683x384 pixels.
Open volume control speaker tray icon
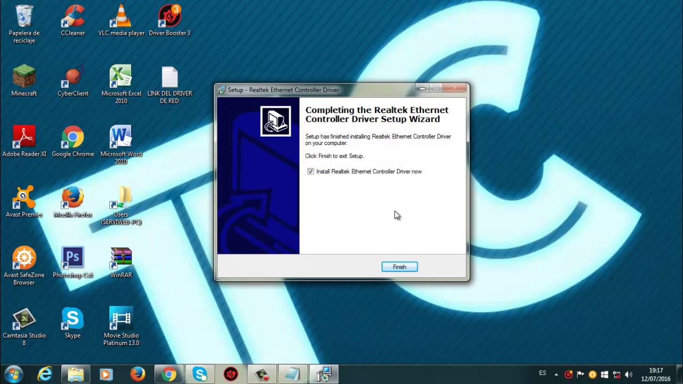(629, 374)
